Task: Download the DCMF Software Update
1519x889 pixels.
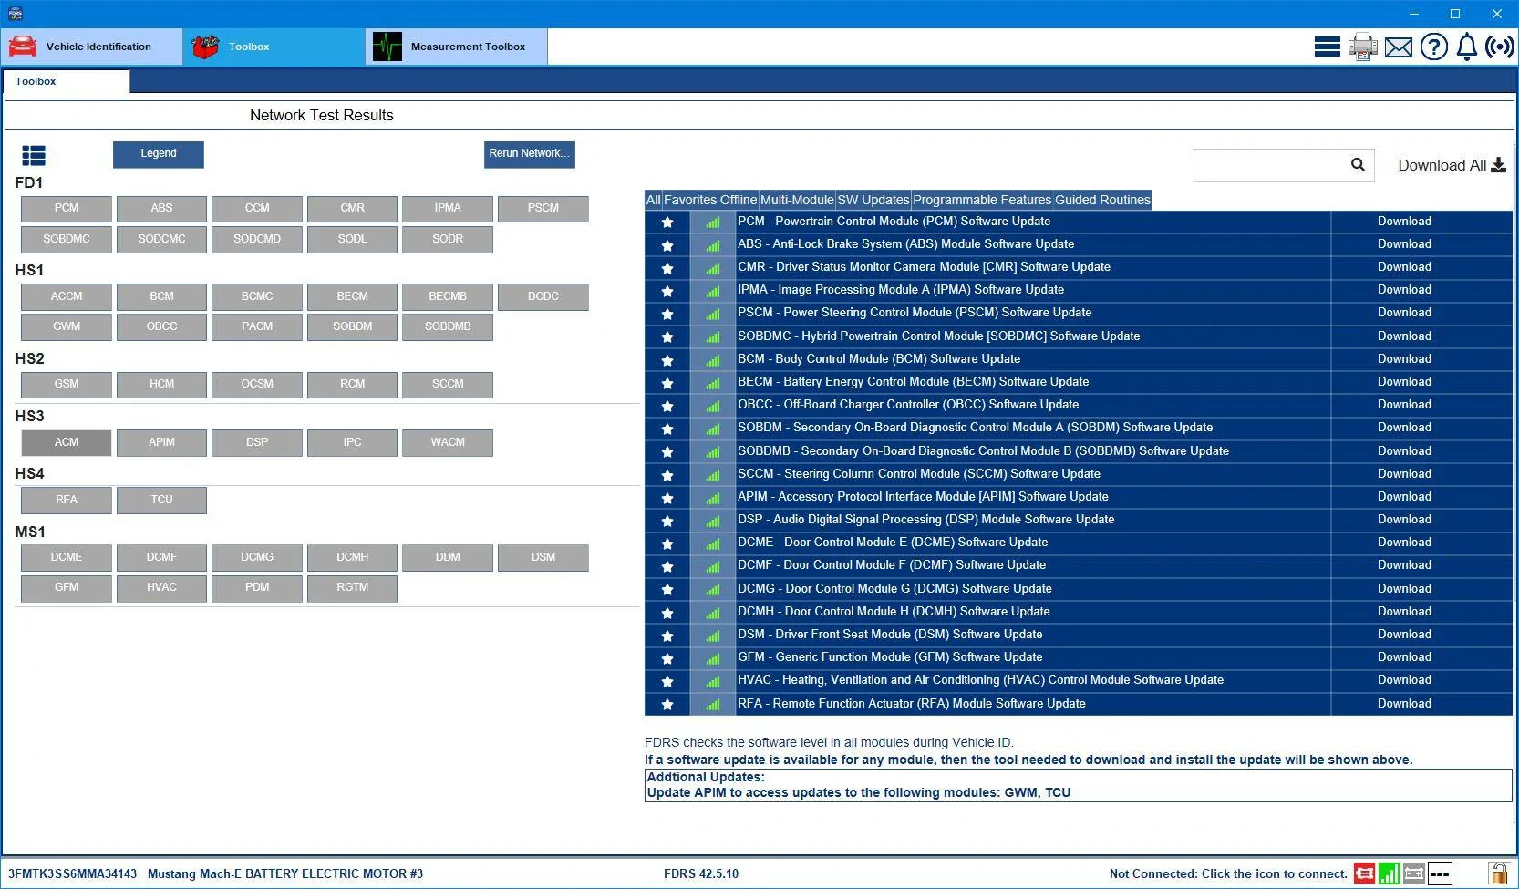Action: point(1404,565)
